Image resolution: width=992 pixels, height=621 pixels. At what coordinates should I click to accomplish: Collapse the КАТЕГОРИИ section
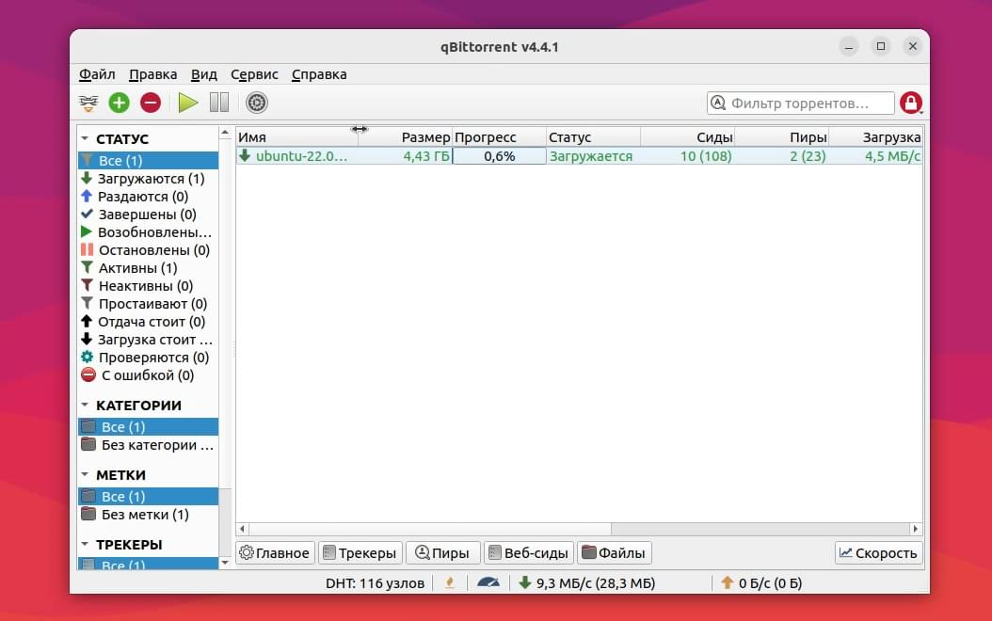[x=85, y=405]
